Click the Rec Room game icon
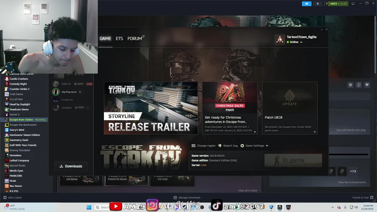This screenshot has height=212, width=377. click(7, 186)
